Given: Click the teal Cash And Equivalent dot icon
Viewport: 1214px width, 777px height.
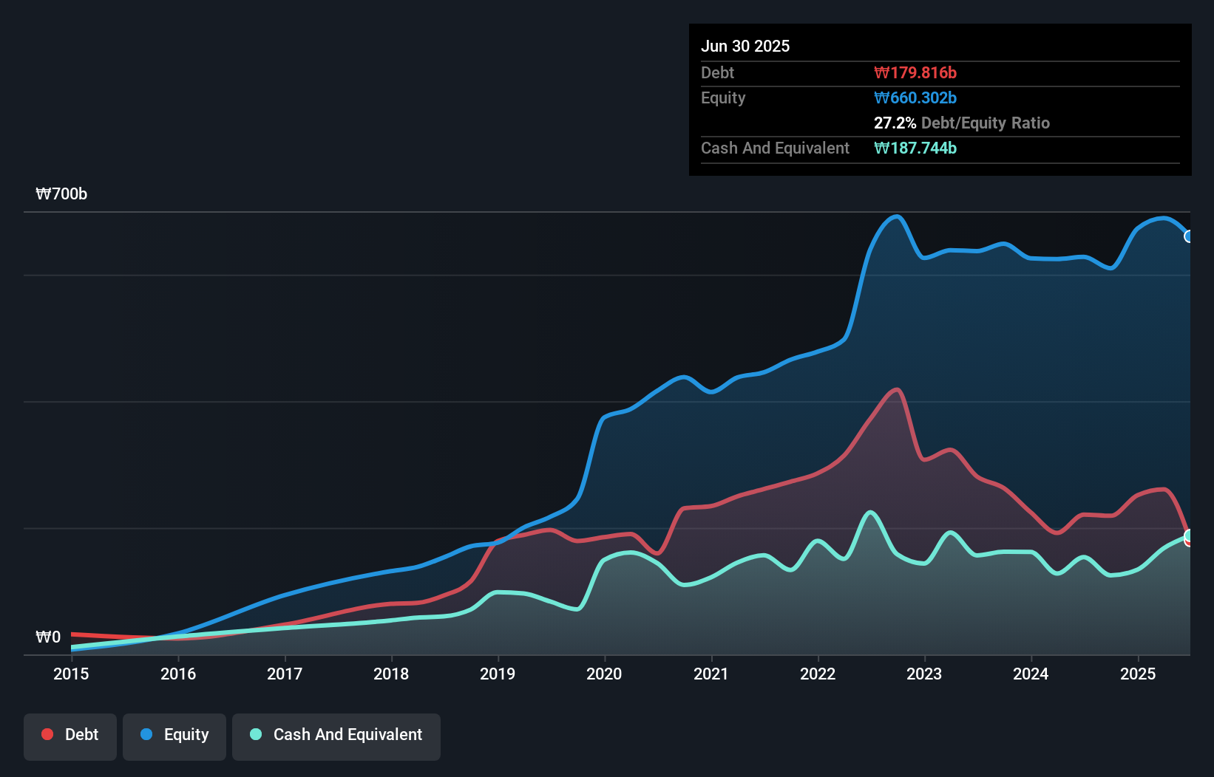Looking at the screenshot, I should 255,735.
